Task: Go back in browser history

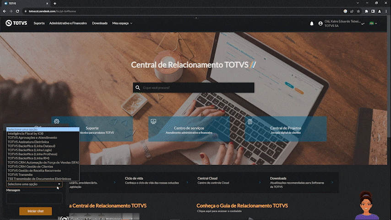Action: [5, 11]
